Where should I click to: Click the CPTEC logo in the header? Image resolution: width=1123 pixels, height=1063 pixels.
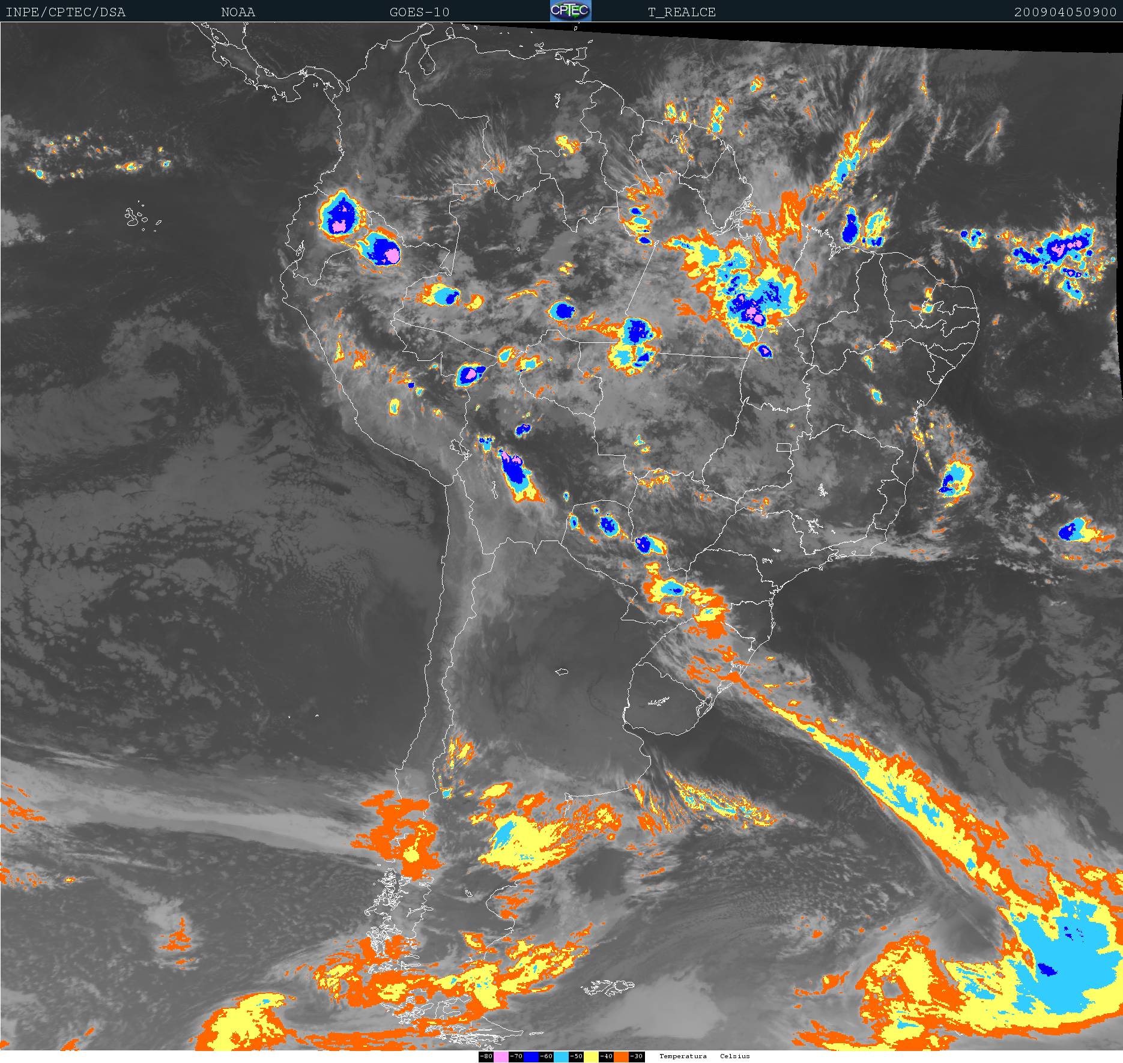pos(571,11)
